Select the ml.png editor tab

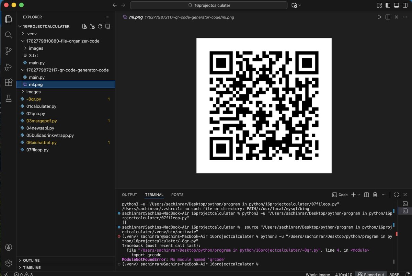pyautogui.click(x=136, y=17)
